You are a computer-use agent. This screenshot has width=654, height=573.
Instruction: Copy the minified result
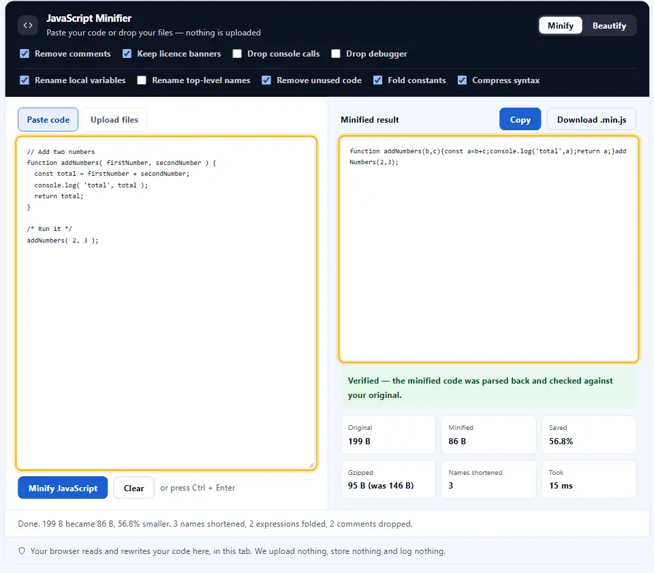click(520, 119)
